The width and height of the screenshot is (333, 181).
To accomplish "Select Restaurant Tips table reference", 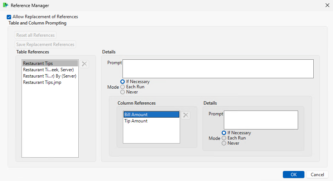I will pos(50,63).
